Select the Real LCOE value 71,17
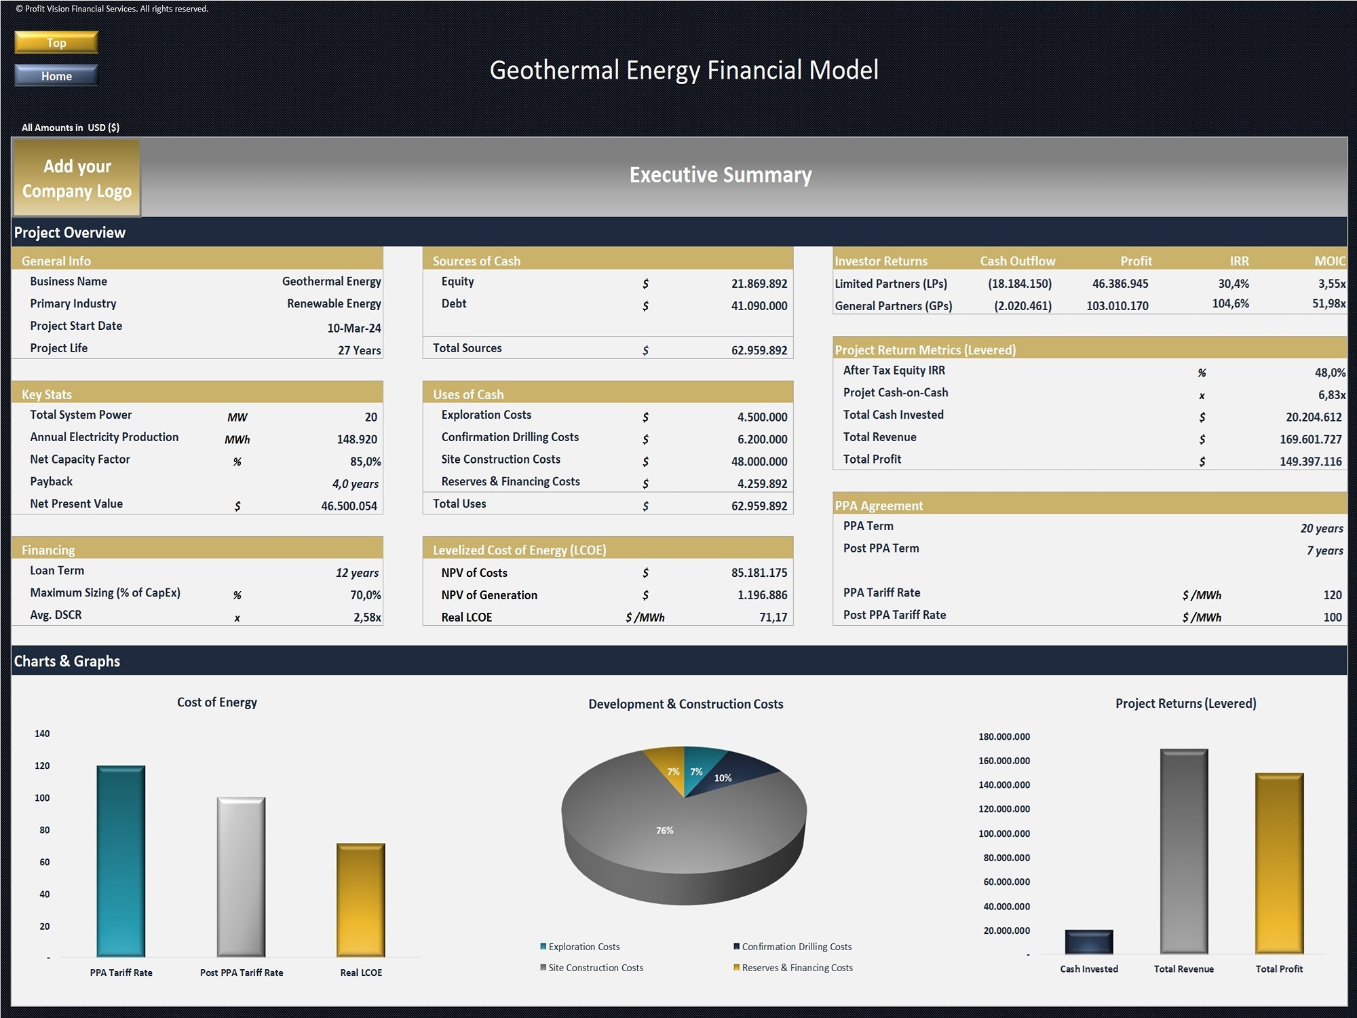 click(773, 618)
